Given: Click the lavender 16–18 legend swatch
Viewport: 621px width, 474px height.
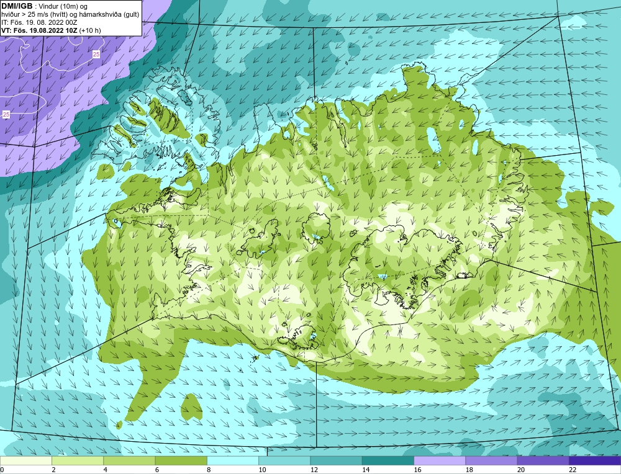Looking at the screenshot, I should (440, 460).
